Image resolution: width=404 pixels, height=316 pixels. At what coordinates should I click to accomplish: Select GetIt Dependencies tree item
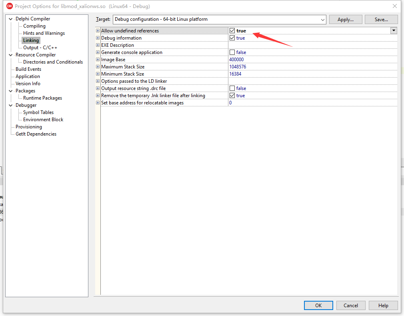(36, 134)
